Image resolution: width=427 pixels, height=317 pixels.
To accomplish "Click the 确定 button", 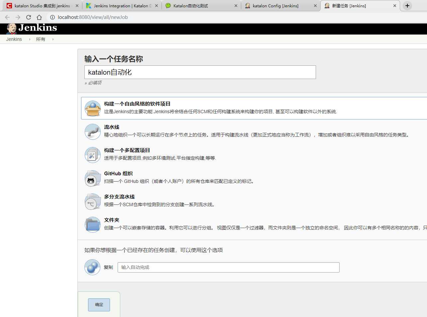I will point(99,305).
